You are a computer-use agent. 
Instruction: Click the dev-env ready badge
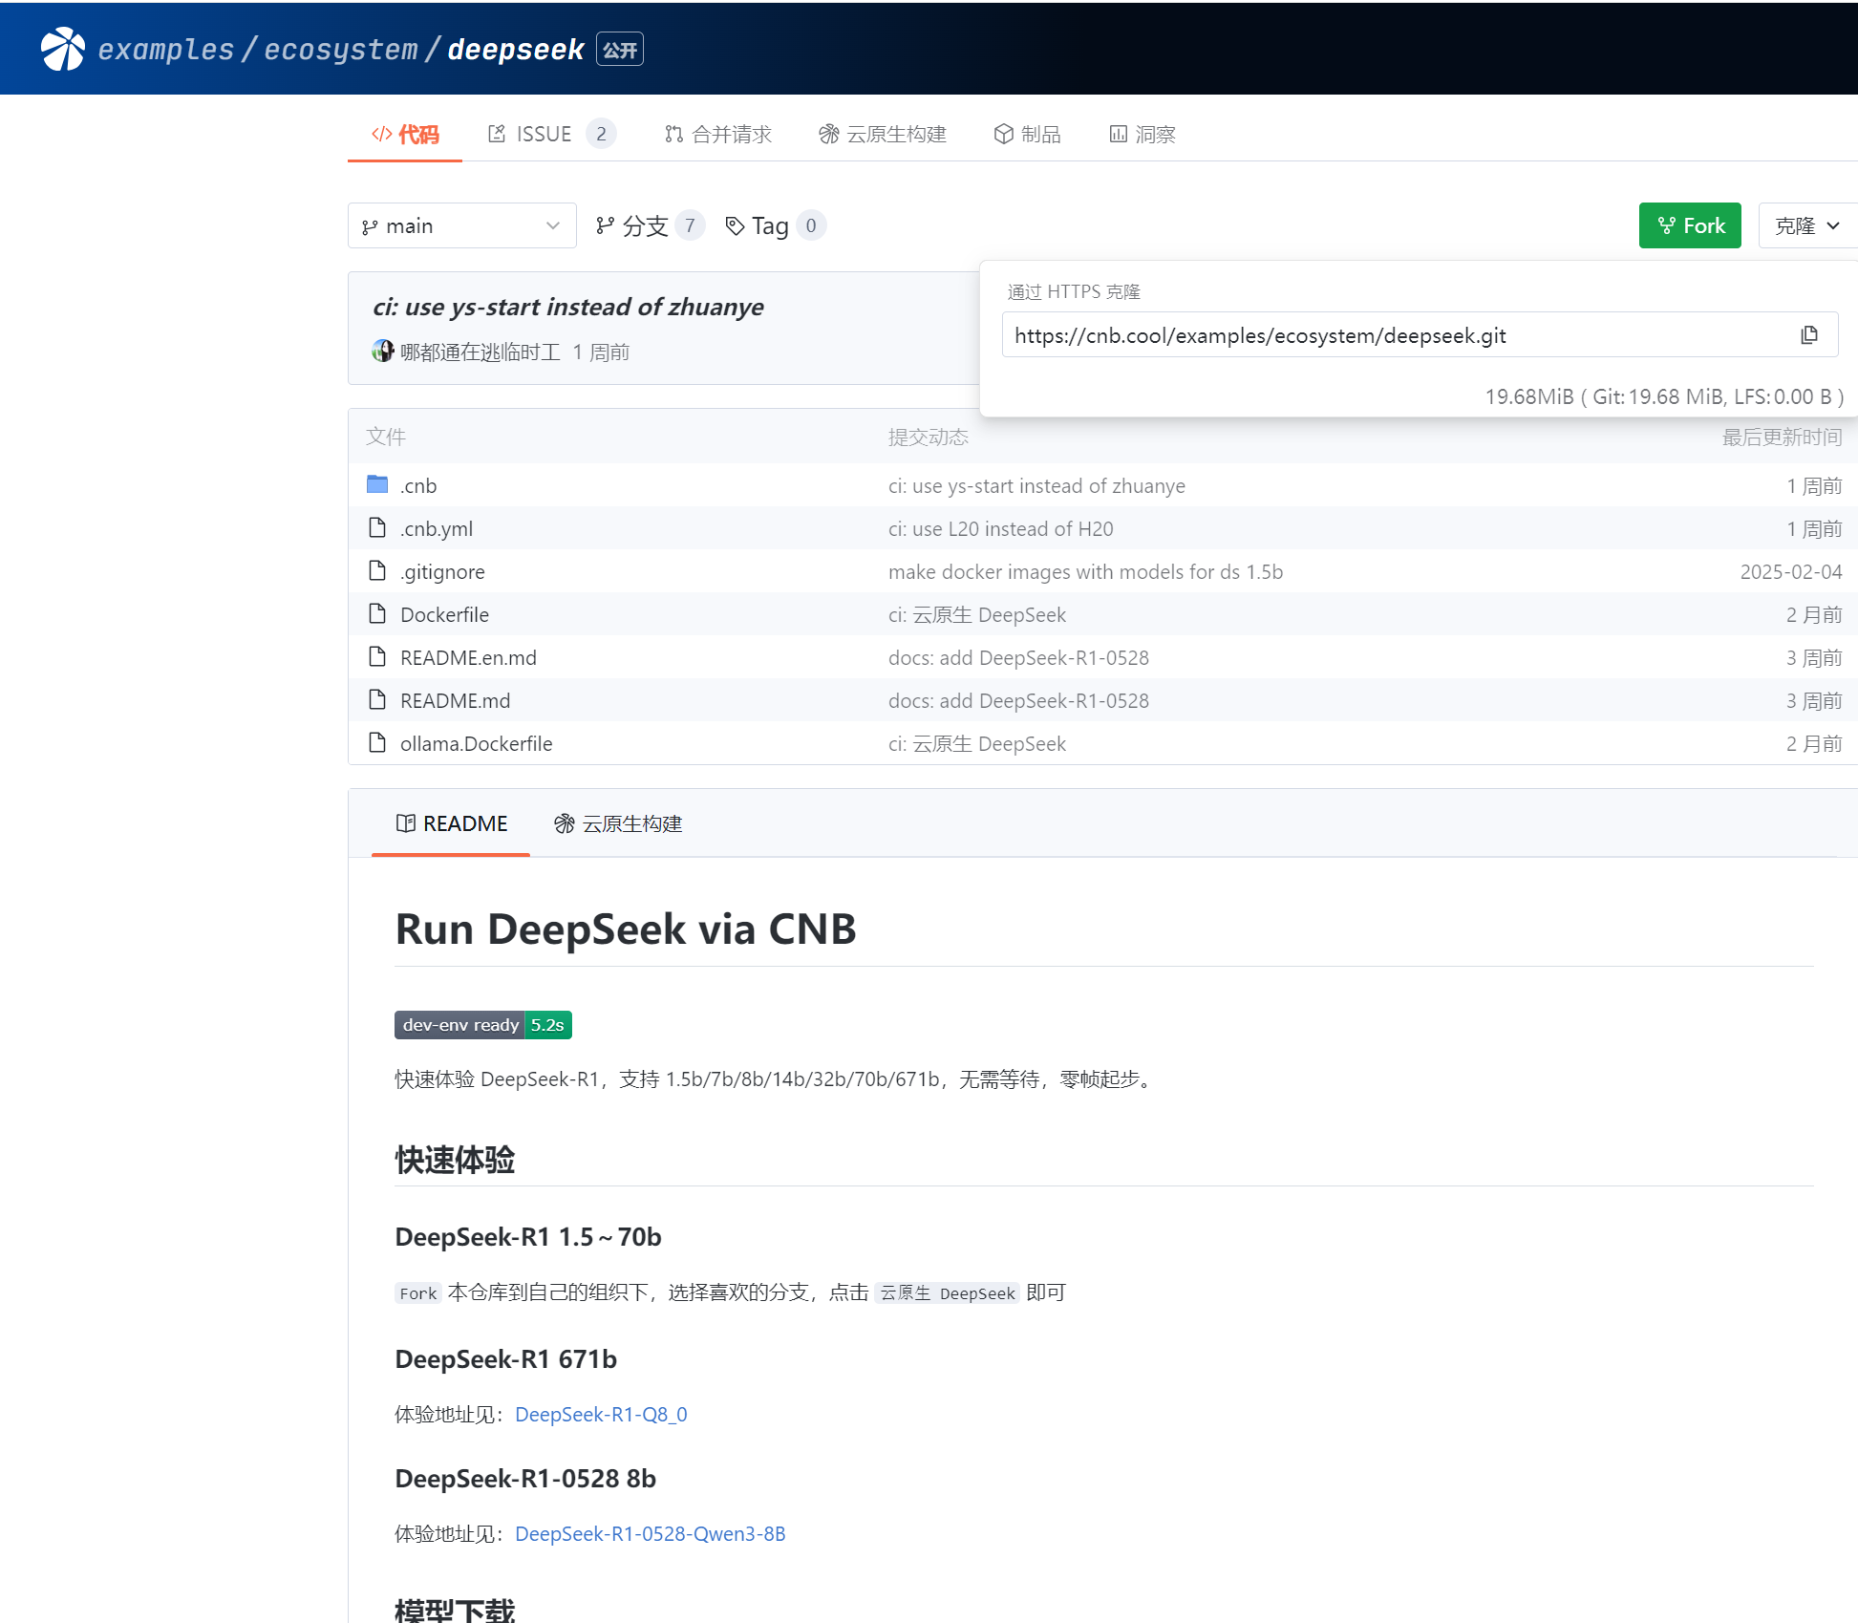pos(482,1025)
